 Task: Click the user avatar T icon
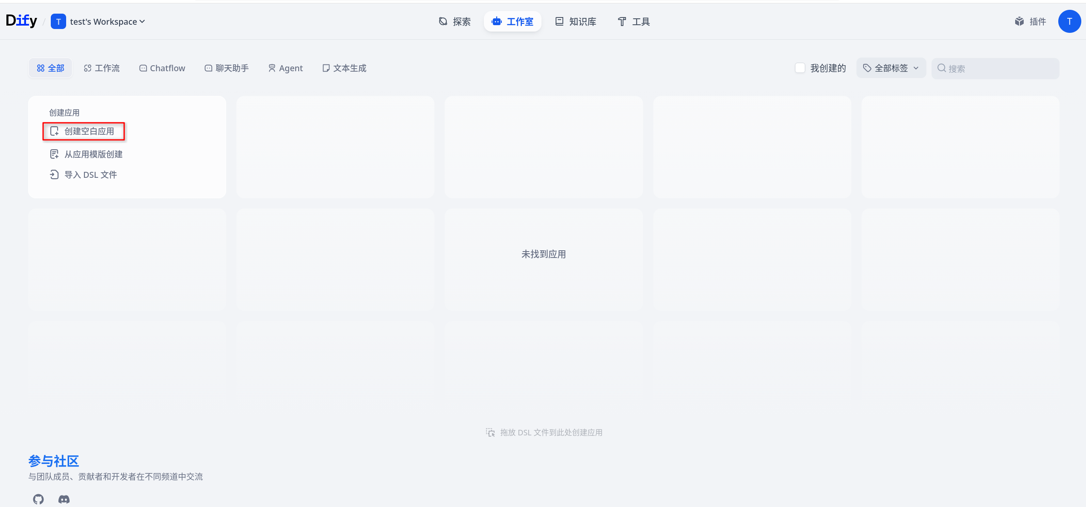pos(1069,21)
